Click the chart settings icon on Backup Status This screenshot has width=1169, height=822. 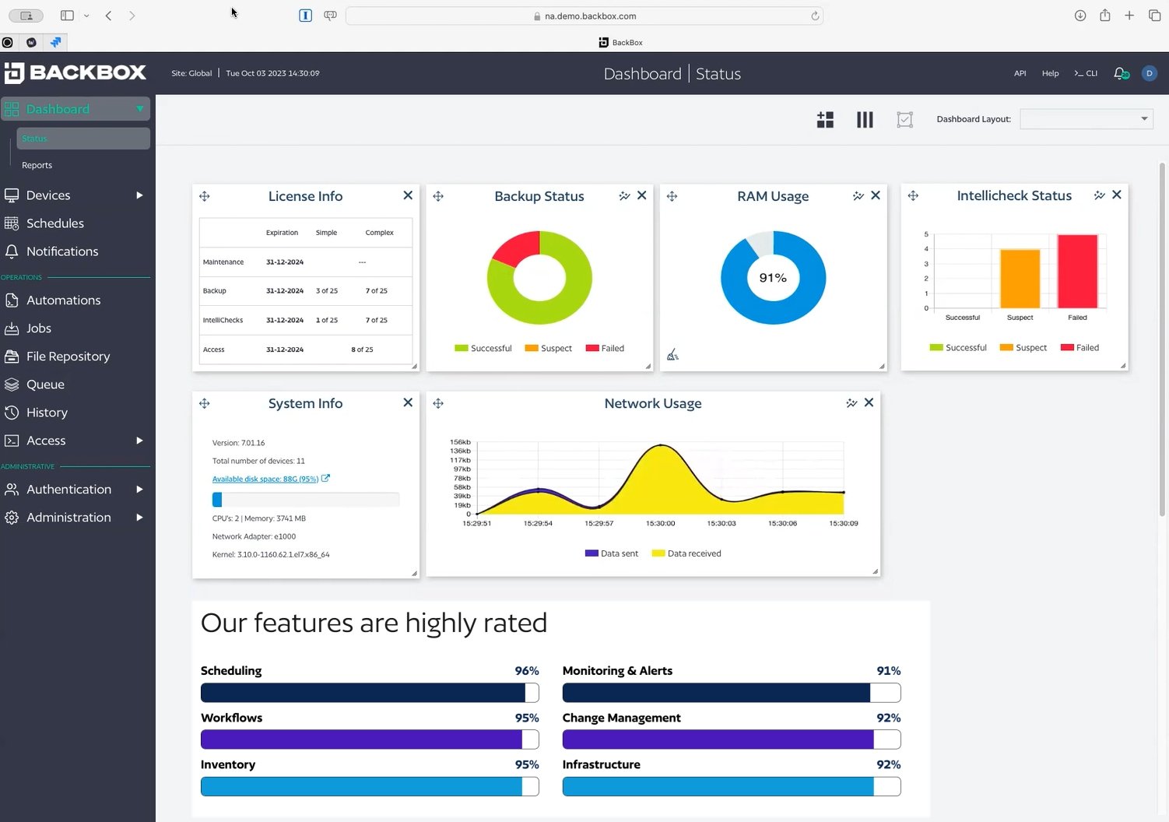[624, 196]
